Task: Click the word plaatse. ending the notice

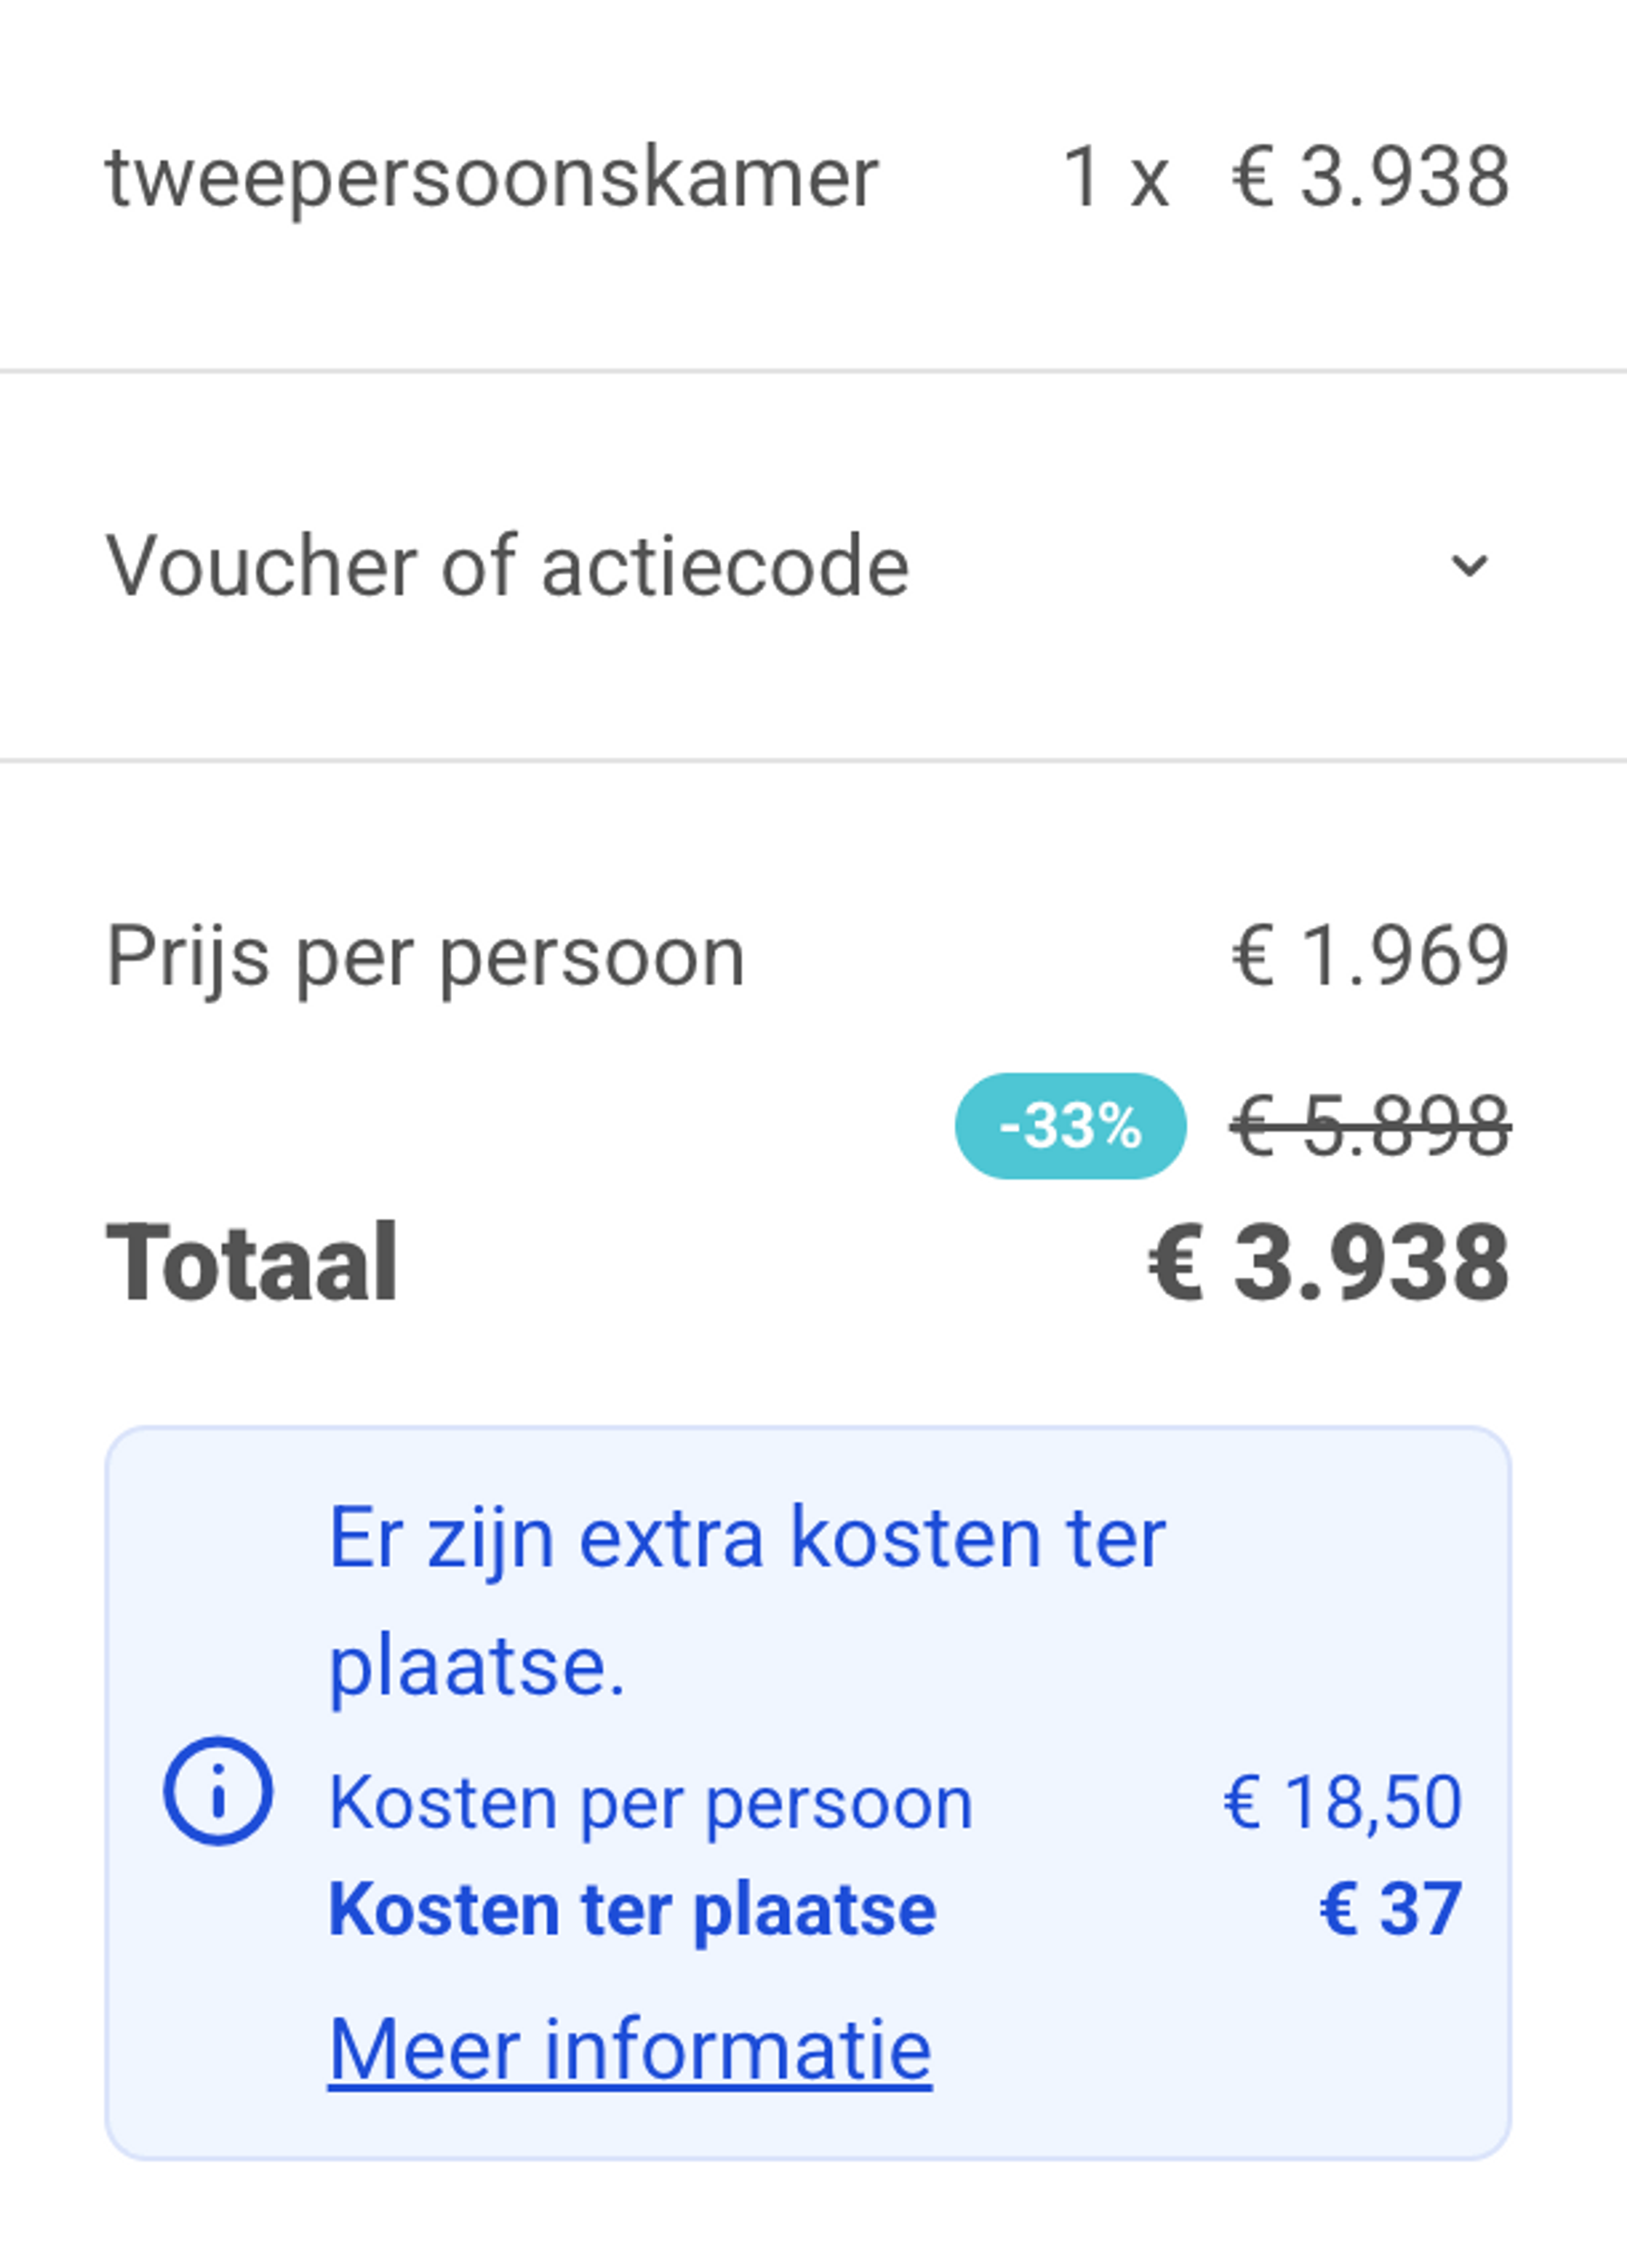Action: pyautogui.click(x=477, y=1666)
